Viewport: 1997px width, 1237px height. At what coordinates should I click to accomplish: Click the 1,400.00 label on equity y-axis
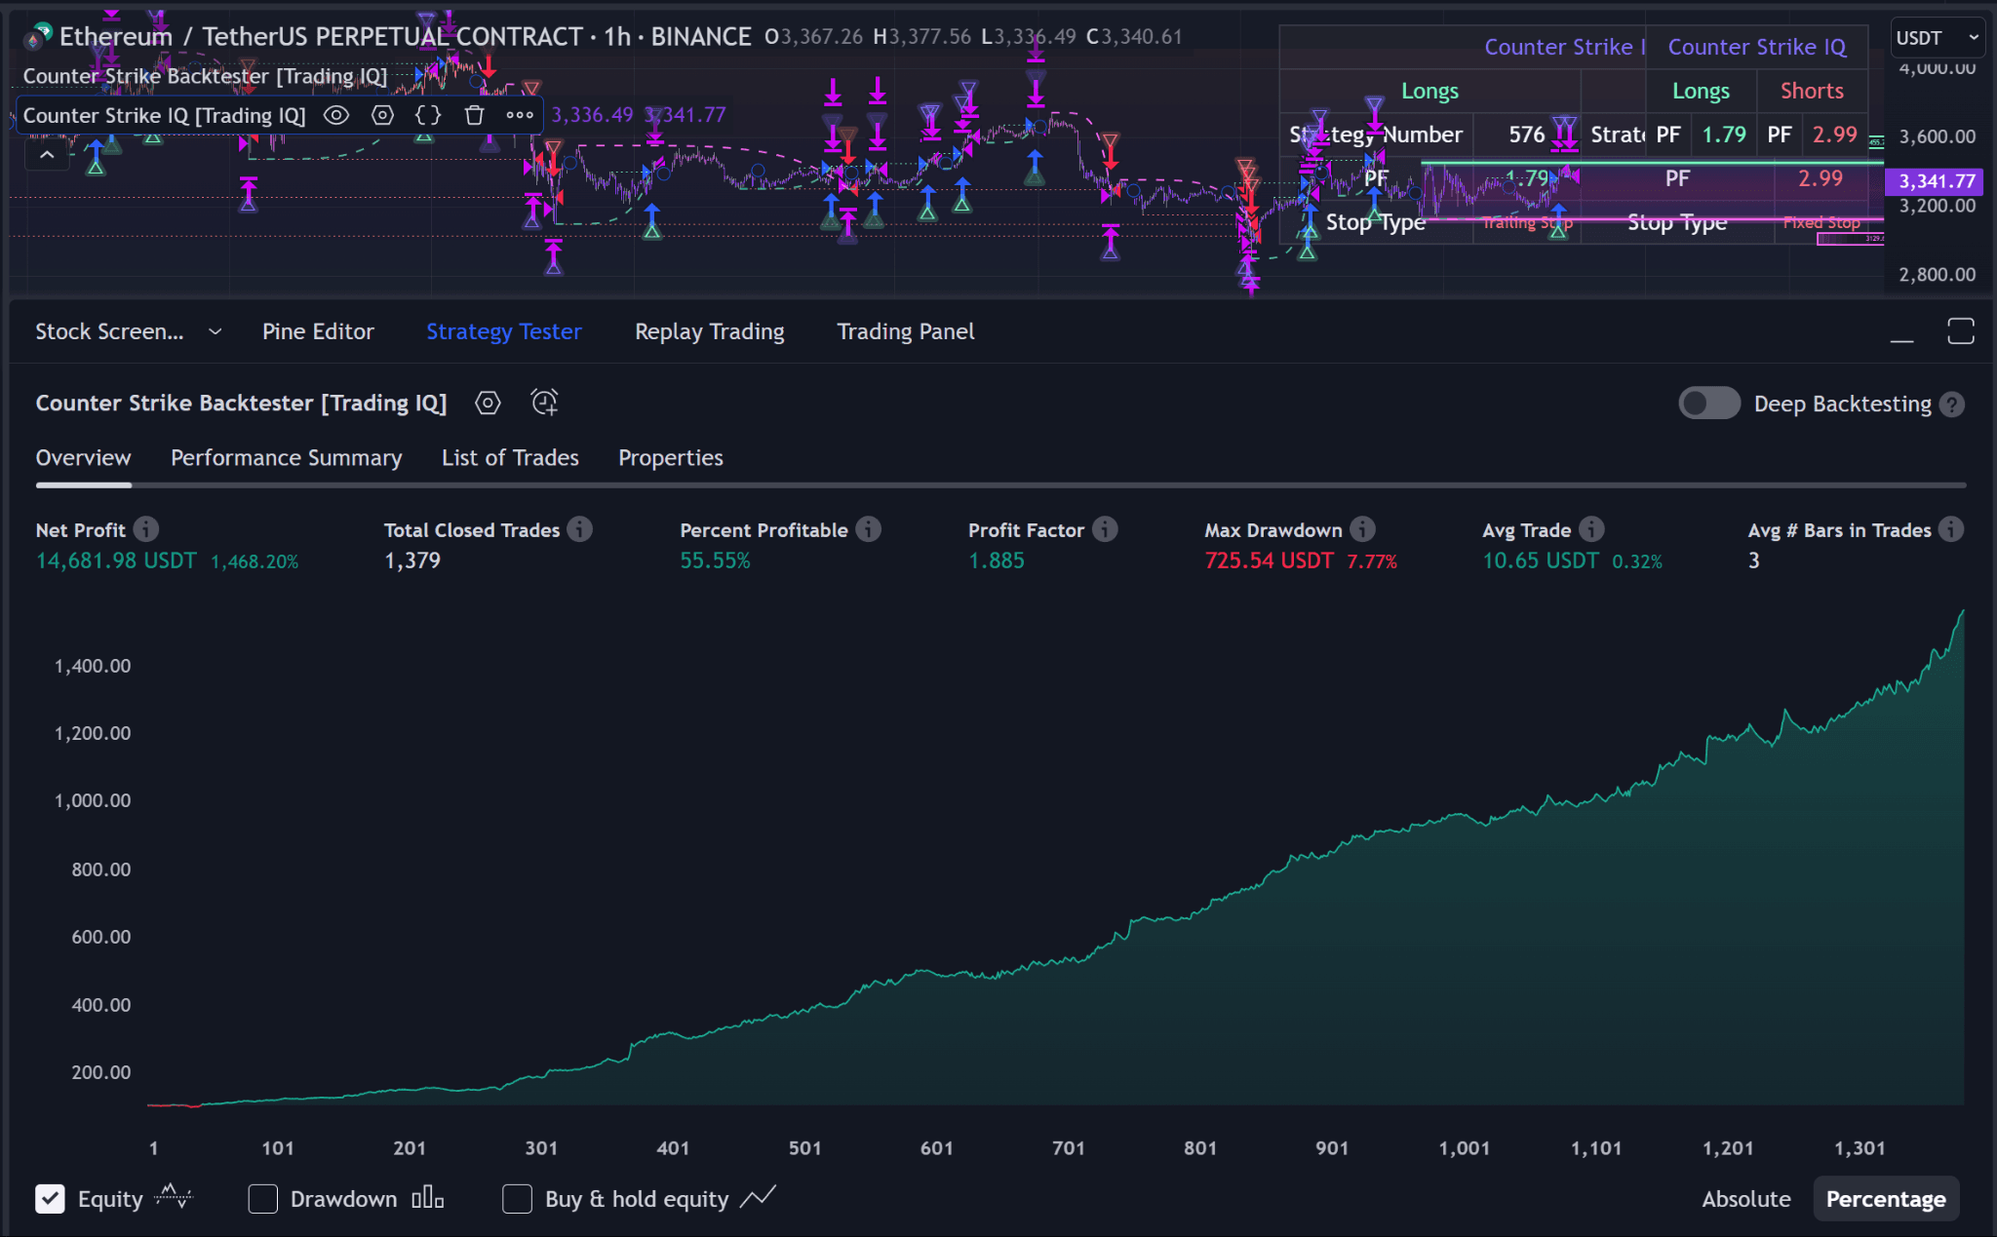click(93, 666)
